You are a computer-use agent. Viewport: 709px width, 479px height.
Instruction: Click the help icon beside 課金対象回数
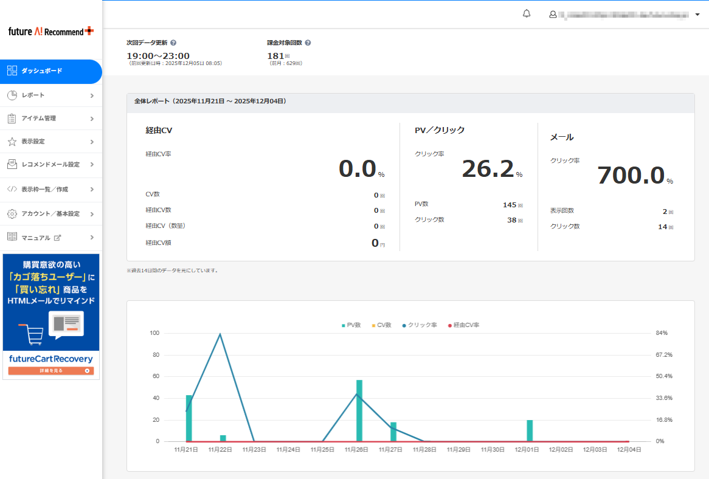coord(308,43)
